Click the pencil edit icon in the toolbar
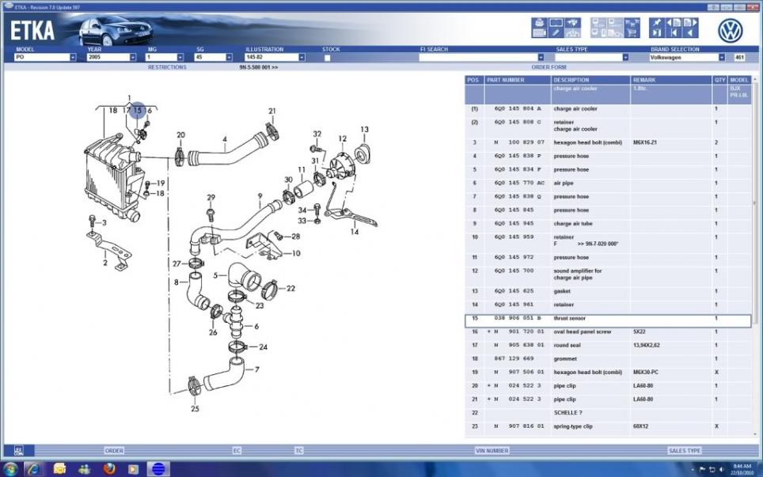 click(556, 33)
